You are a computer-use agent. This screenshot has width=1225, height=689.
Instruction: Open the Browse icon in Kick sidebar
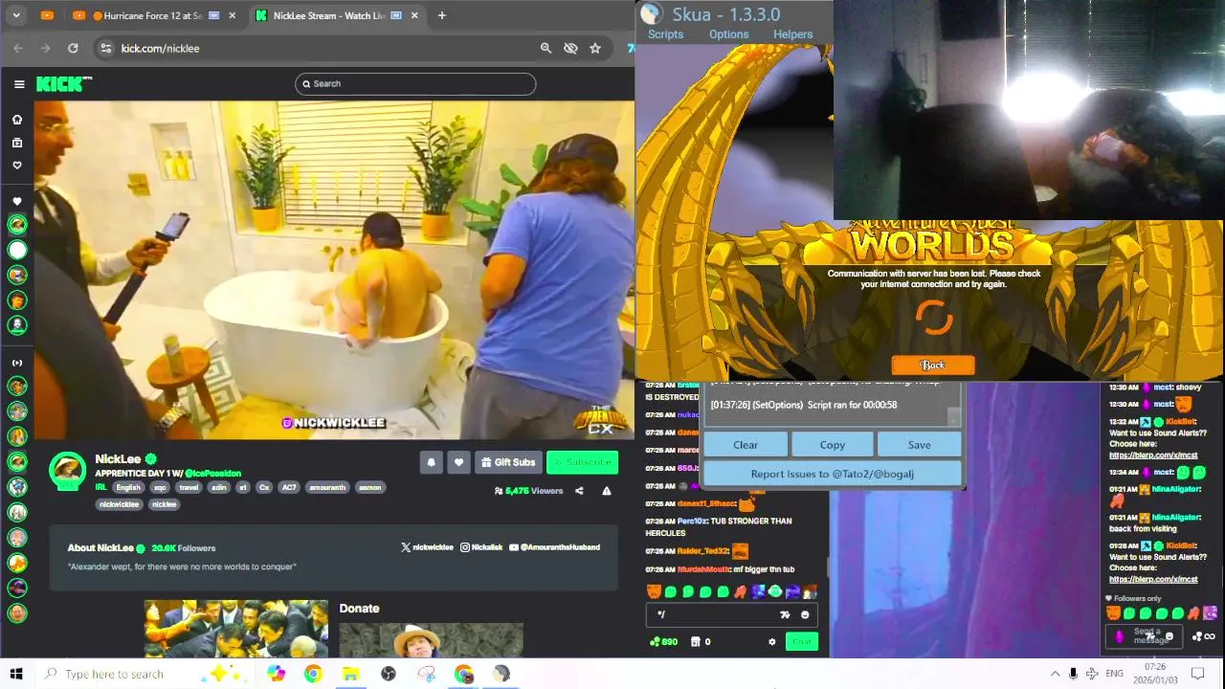17,143
